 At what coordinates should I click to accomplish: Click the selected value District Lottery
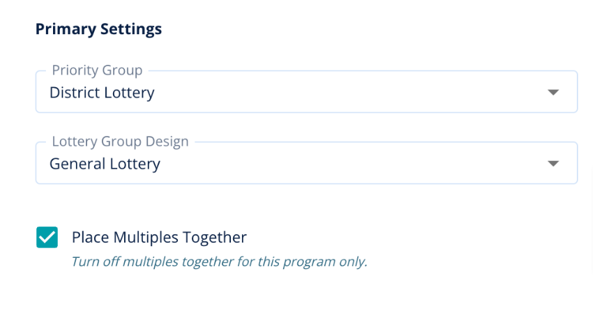tap(102, 92)
